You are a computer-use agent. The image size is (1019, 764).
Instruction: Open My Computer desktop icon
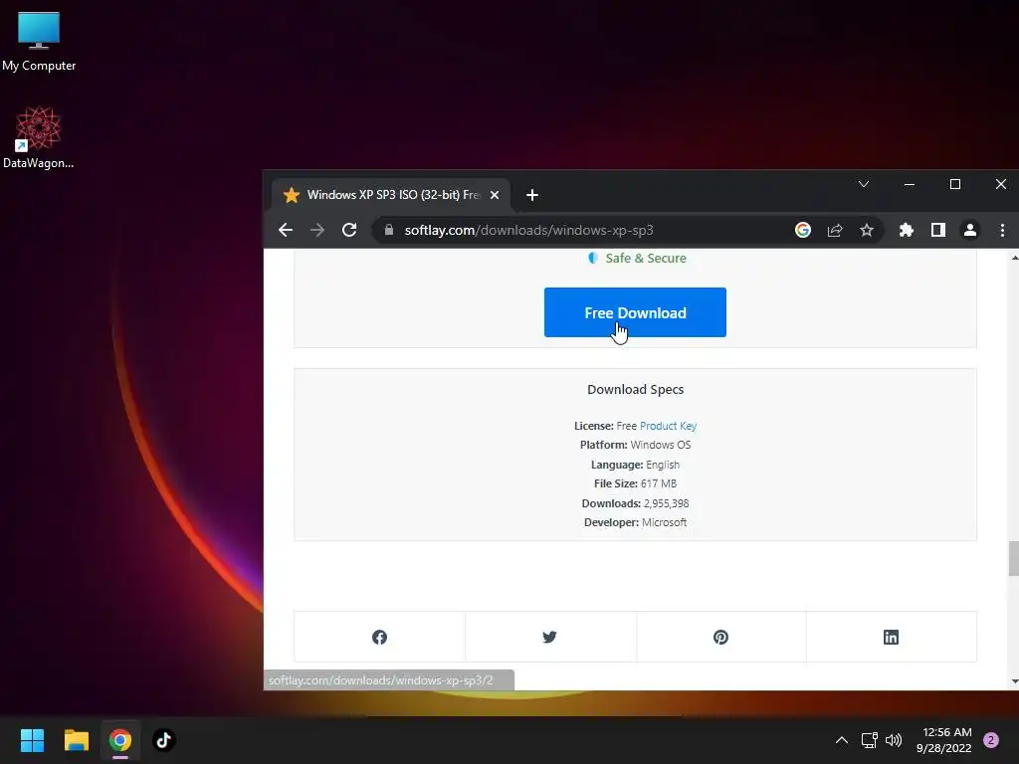pyautogui.click(x=39, y=42)
